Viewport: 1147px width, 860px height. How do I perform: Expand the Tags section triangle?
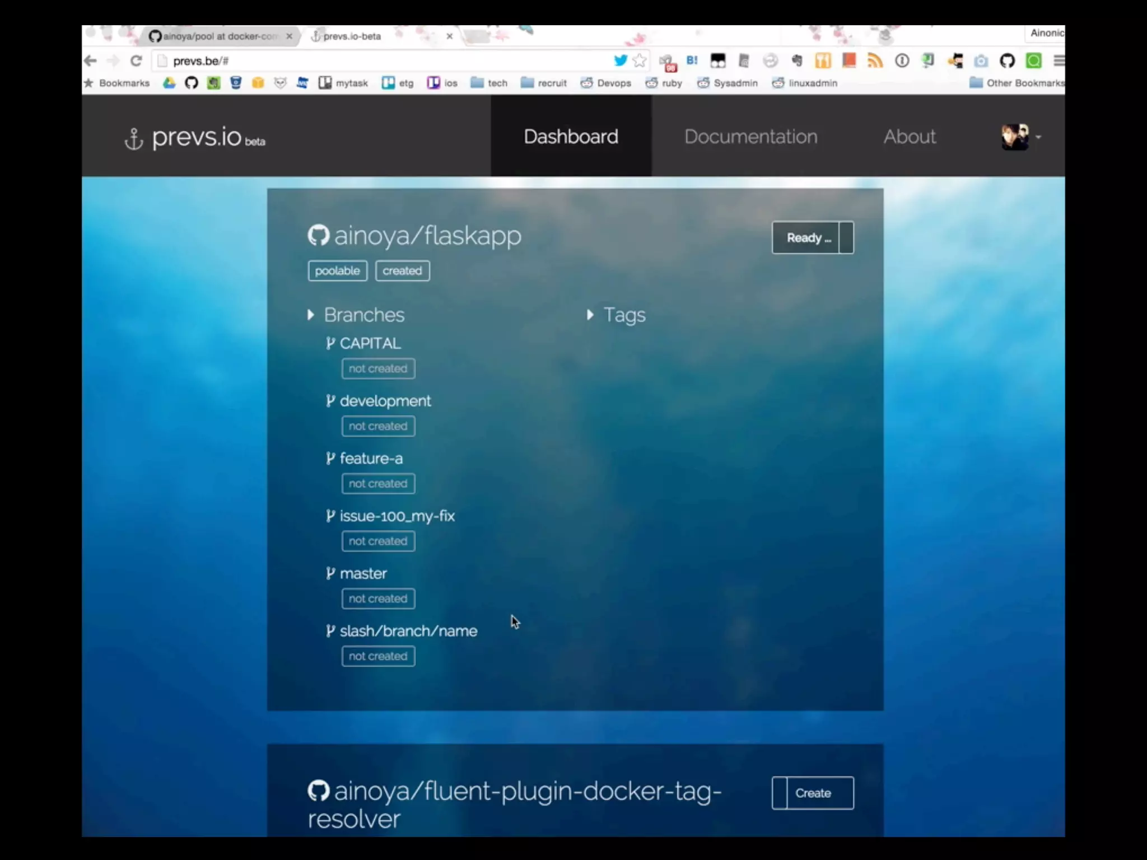[x=590, y=315]
